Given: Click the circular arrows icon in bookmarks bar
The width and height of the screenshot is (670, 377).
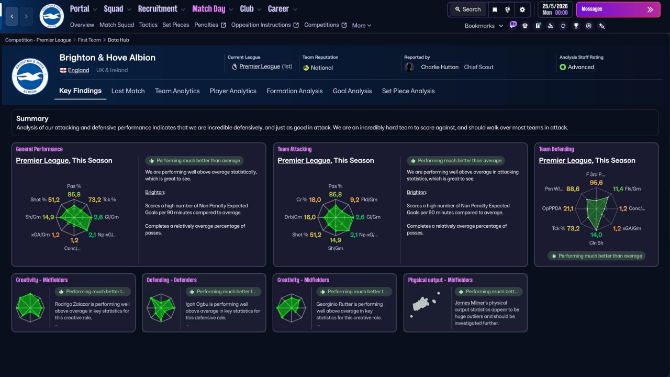Looking at the screenshot, I should 563,26.
